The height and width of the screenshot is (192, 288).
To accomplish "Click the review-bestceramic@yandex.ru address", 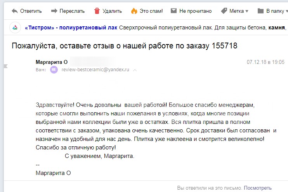I will 95,70.
